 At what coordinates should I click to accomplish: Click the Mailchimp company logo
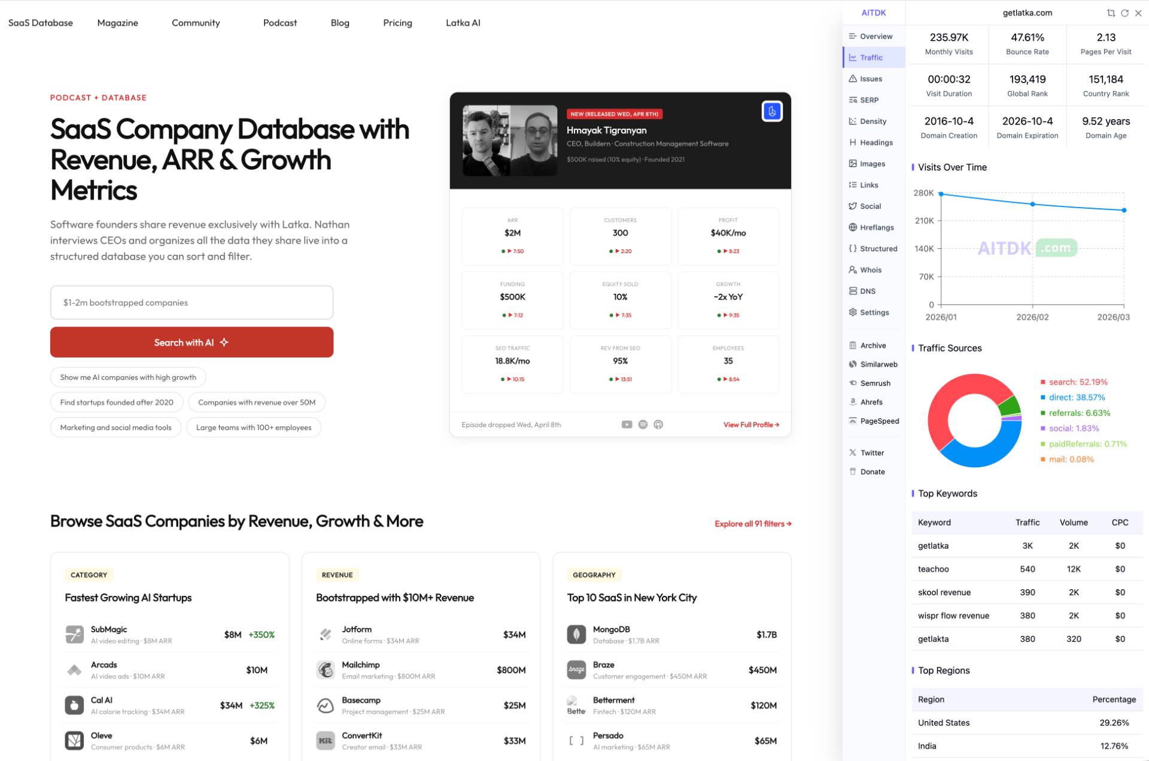tap(325, 670)
